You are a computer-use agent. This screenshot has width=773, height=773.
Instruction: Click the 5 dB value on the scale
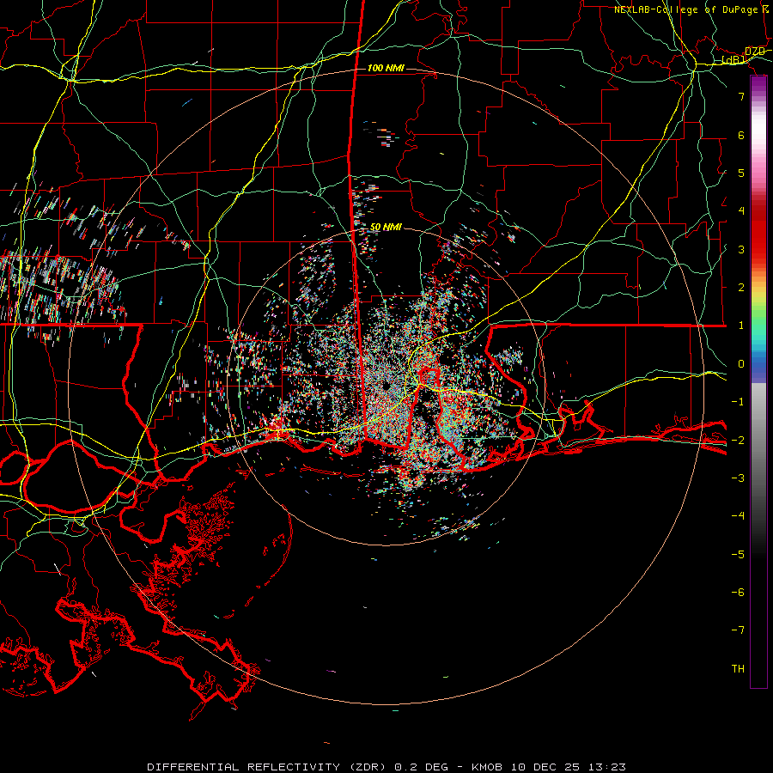click(741, 173)
